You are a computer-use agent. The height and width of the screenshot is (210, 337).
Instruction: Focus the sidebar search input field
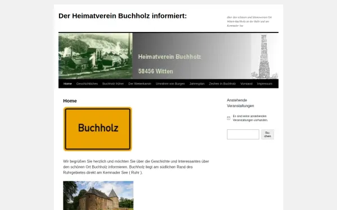[x=243, y=134]
